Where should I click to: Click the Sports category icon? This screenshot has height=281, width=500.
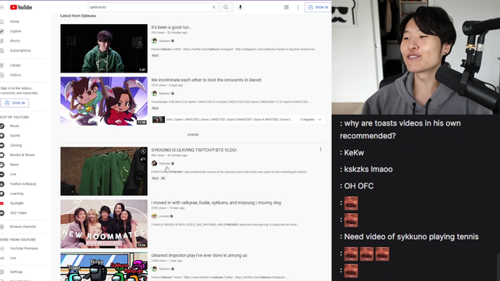[x=2, y=136]
